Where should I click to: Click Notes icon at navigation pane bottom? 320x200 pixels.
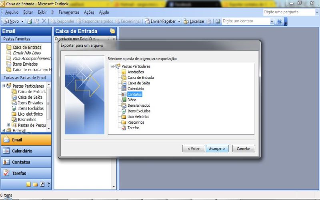point(28,184)
